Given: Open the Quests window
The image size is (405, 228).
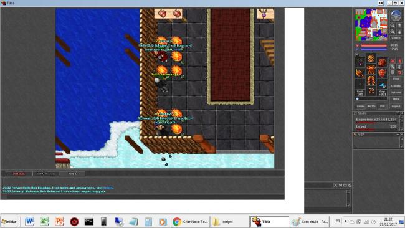Looking at the screenshot, I should (x=396, y=86).
